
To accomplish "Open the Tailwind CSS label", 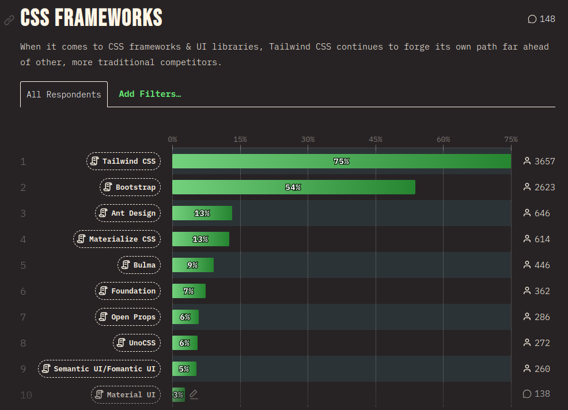I will click(x=123, y=161).
